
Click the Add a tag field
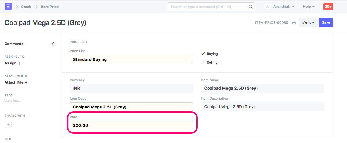12,101
